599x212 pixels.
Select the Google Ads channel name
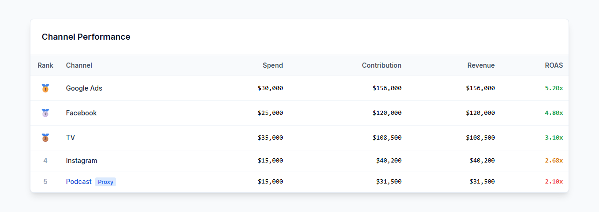pyautogui.click(x=84, y=88)
